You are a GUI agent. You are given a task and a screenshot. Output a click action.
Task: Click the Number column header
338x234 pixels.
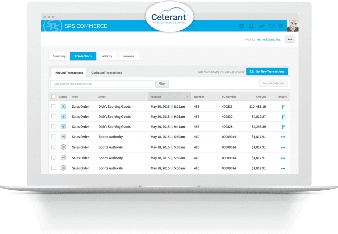click(x=199, y=97)
